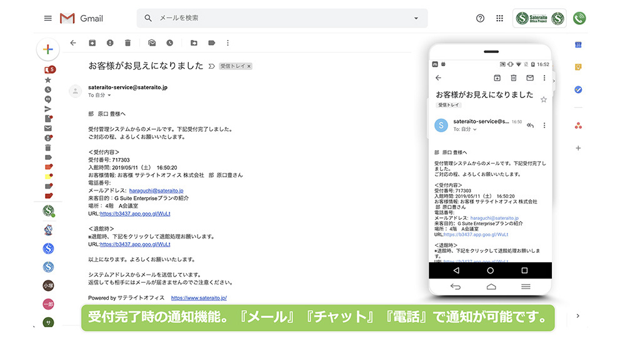Screen dimensions: 625x339
Task: Collapse side panel with bottom-right chevron
Action: click(x=578, y=316)
